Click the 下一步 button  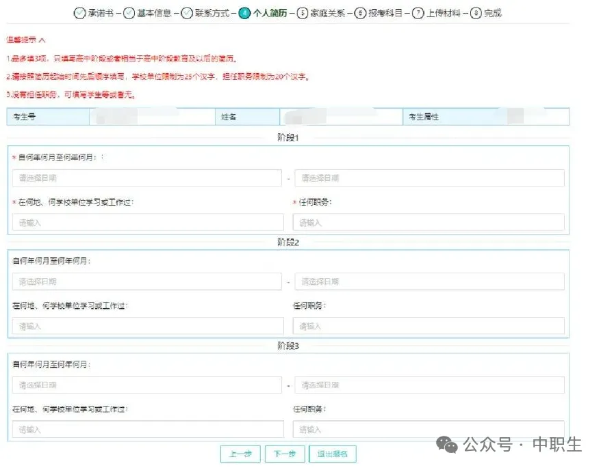(285, 454)
